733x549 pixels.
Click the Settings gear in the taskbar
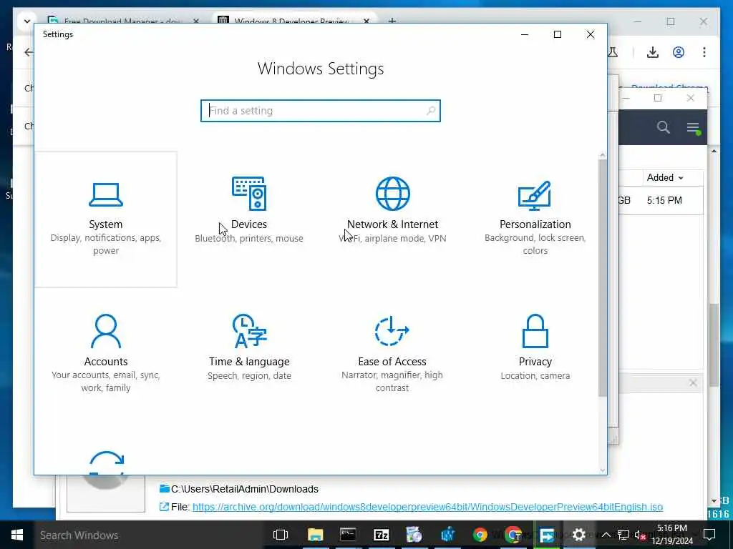578,535
